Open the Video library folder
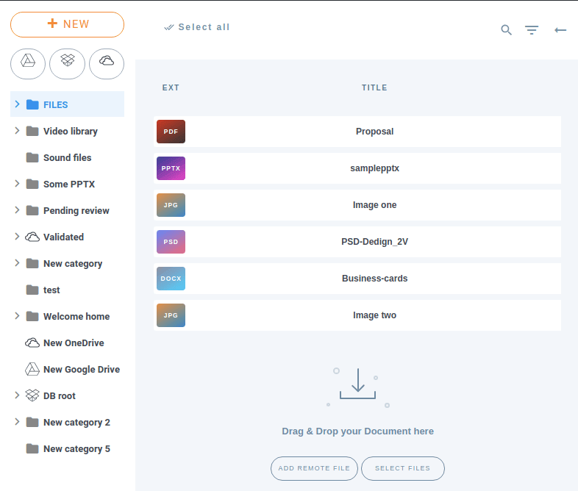 pos(71,131)
